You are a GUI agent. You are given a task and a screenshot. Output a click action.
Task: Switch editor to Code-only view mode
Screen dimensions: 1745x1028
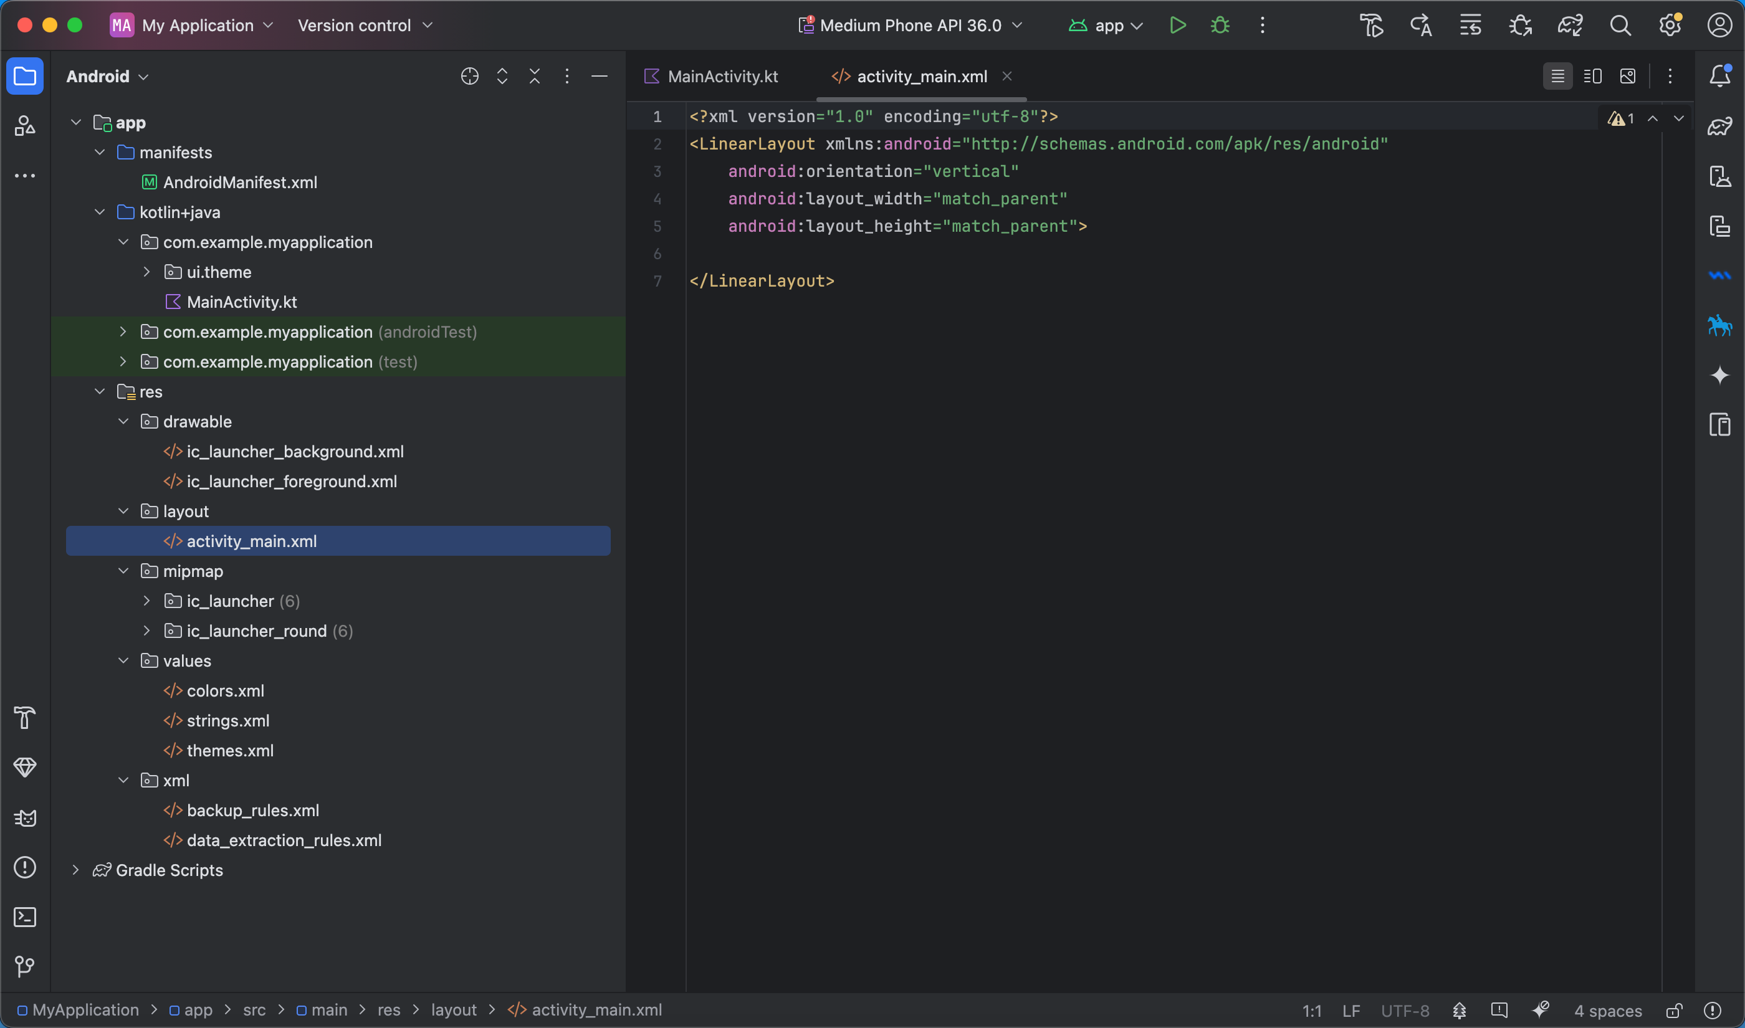1557,76
